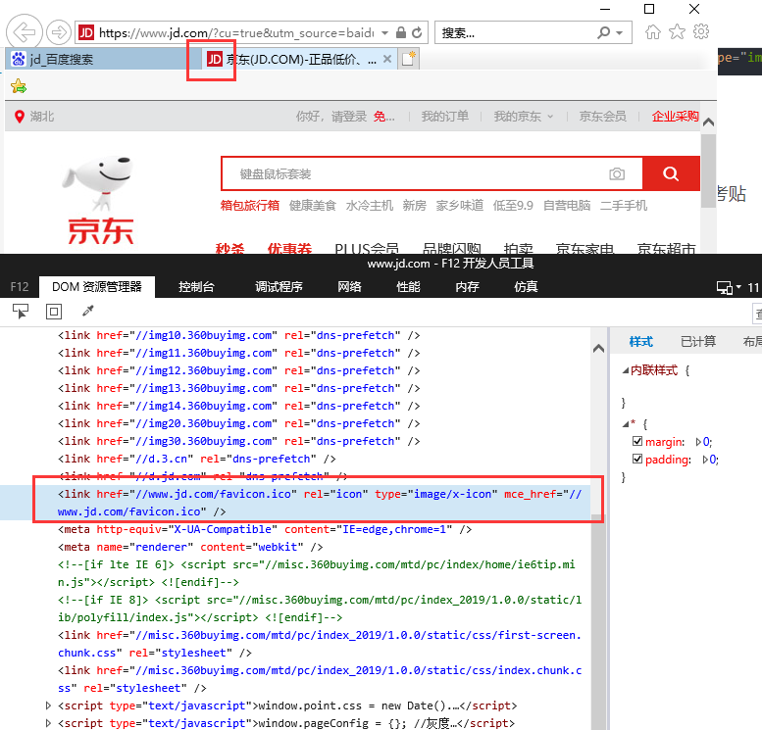Click the add-to-favorites-bar star icon
The width and height of the screenshot is (762, 730).
(x=19, y=86)
